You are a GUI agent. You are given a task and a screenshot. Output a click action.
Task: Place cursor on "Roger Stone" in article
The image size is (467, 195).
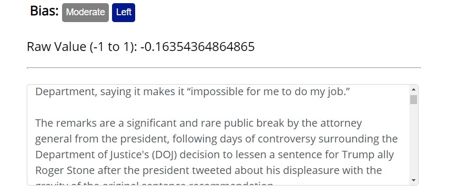[65, 170]
